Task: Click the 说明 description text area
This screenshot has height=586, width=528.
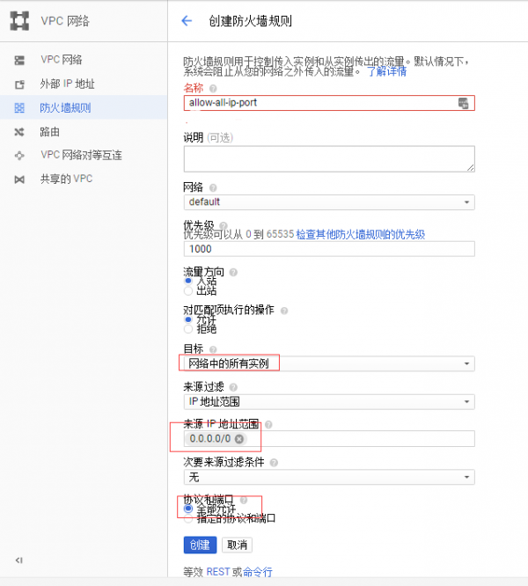Action: 329,159
